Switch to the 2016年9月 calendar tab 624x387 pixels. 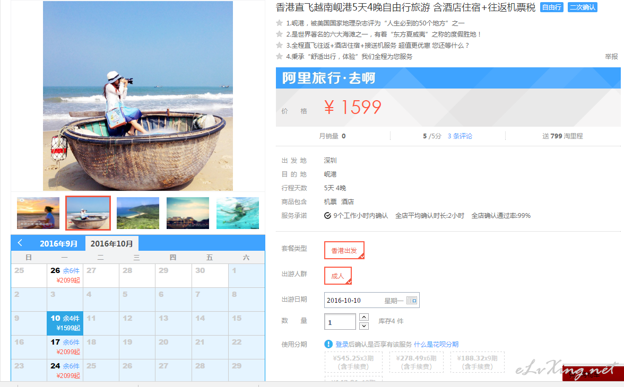click(x=58, y=243)
